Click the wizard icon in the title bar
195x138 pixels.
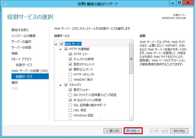point(5,3)
